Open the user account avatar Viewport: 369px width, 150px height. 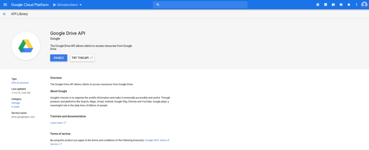click(364, 5)
